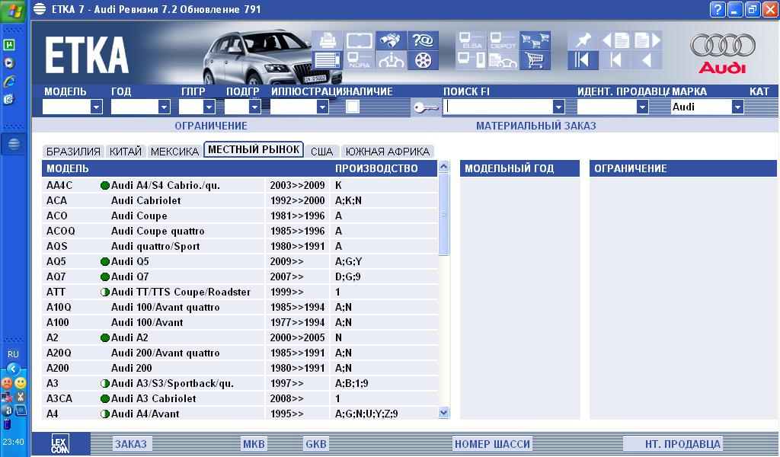Expand the МОДЕЛЬ dropdown
The height and width of the screenshot is (457, 780).
click(96, 107)
